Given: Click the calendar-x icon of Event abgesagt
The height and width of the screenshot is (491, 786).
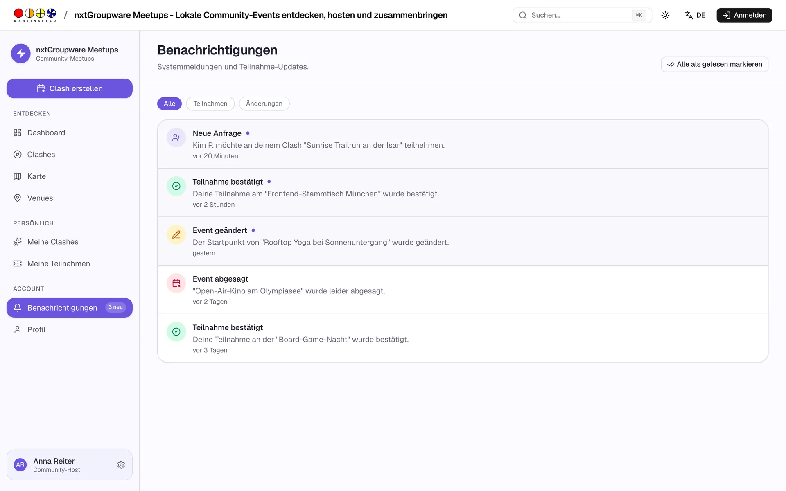Looking at the screenshot, I should point(176,283).
